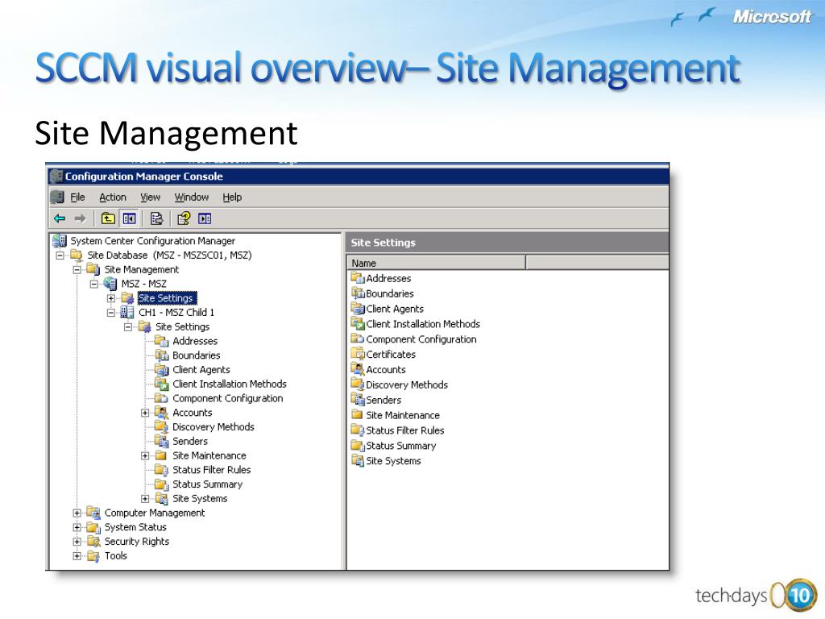This screenshot has width=825, height=619.
Task: Click Status Summary icon in right pane
Action: point(358,445)
